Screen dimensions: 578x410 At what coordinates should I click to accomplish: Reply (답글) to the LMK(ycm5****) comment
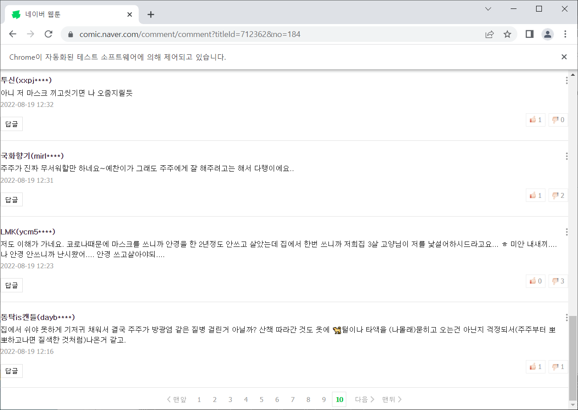[x=12, y=285]
